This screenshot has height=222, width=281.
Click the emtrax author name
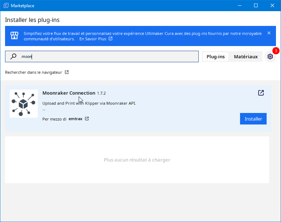75,119
